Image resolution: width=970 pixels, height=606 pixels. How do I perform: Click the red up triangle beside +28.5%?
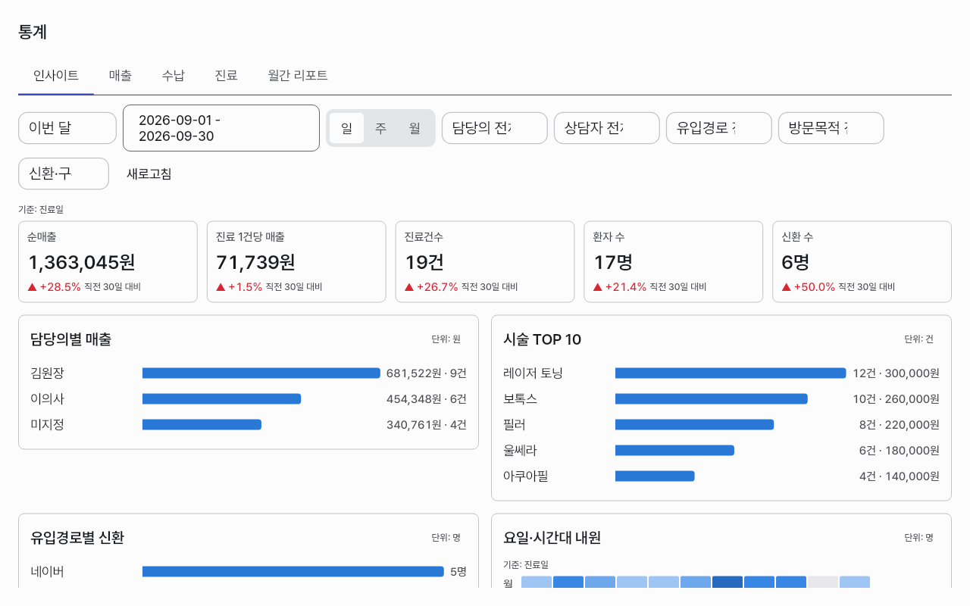tap(32, 287)
